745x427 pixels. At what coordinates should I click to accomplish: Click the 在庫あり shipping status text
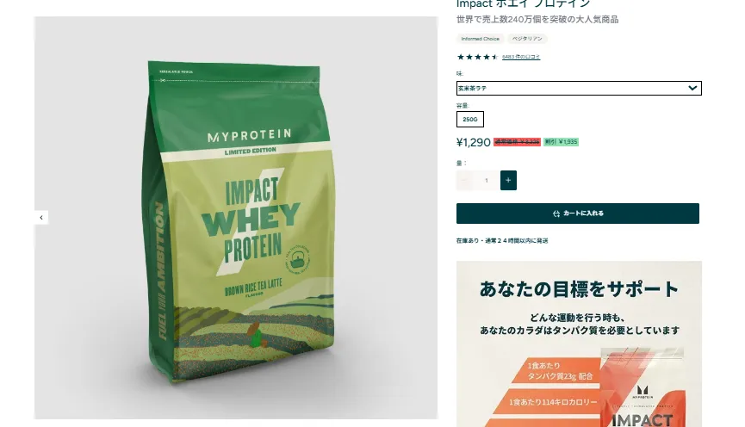coord(502,241)
